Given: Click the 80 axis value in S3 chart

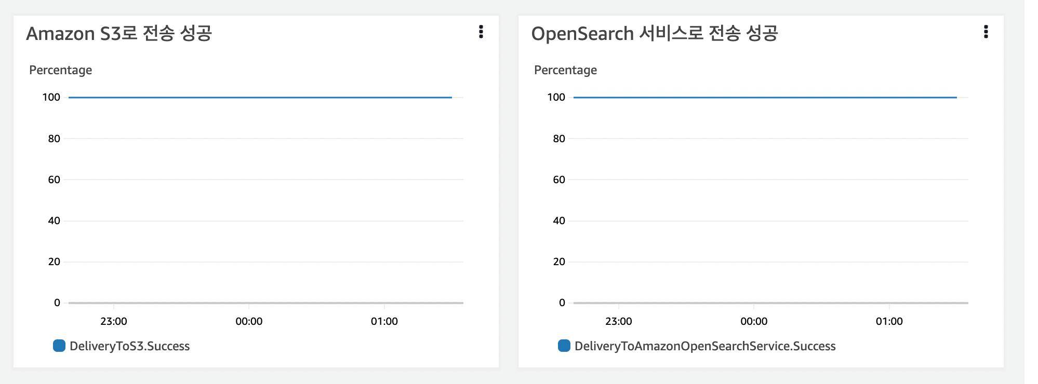Looking at the screenshot, I should pyautogui.click(x=54, y=139).
